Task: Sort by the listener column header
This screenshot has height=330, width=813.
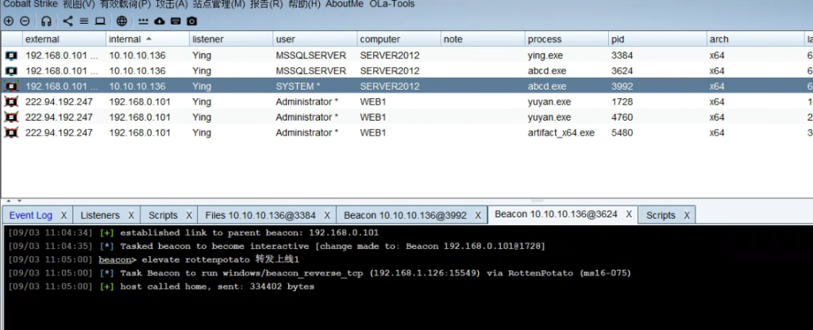Action: click(231, 40)
